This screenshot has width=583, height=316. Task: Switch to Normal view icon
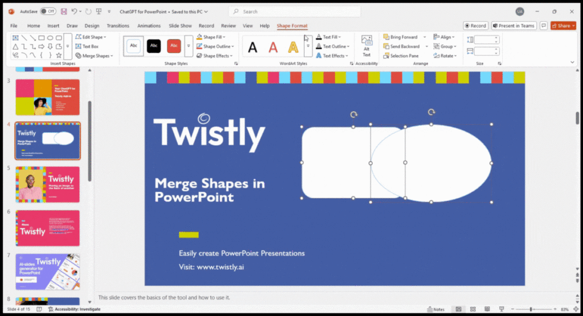[458, 309]
